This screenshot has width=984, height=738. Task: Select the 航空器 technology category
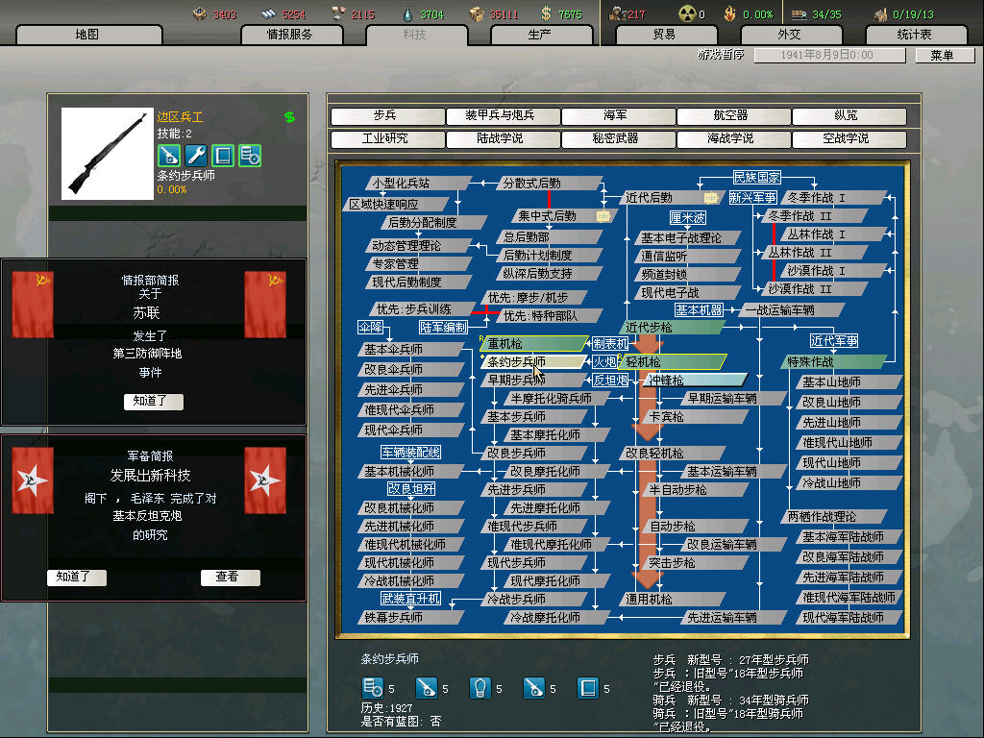click(x=733, y=115)
